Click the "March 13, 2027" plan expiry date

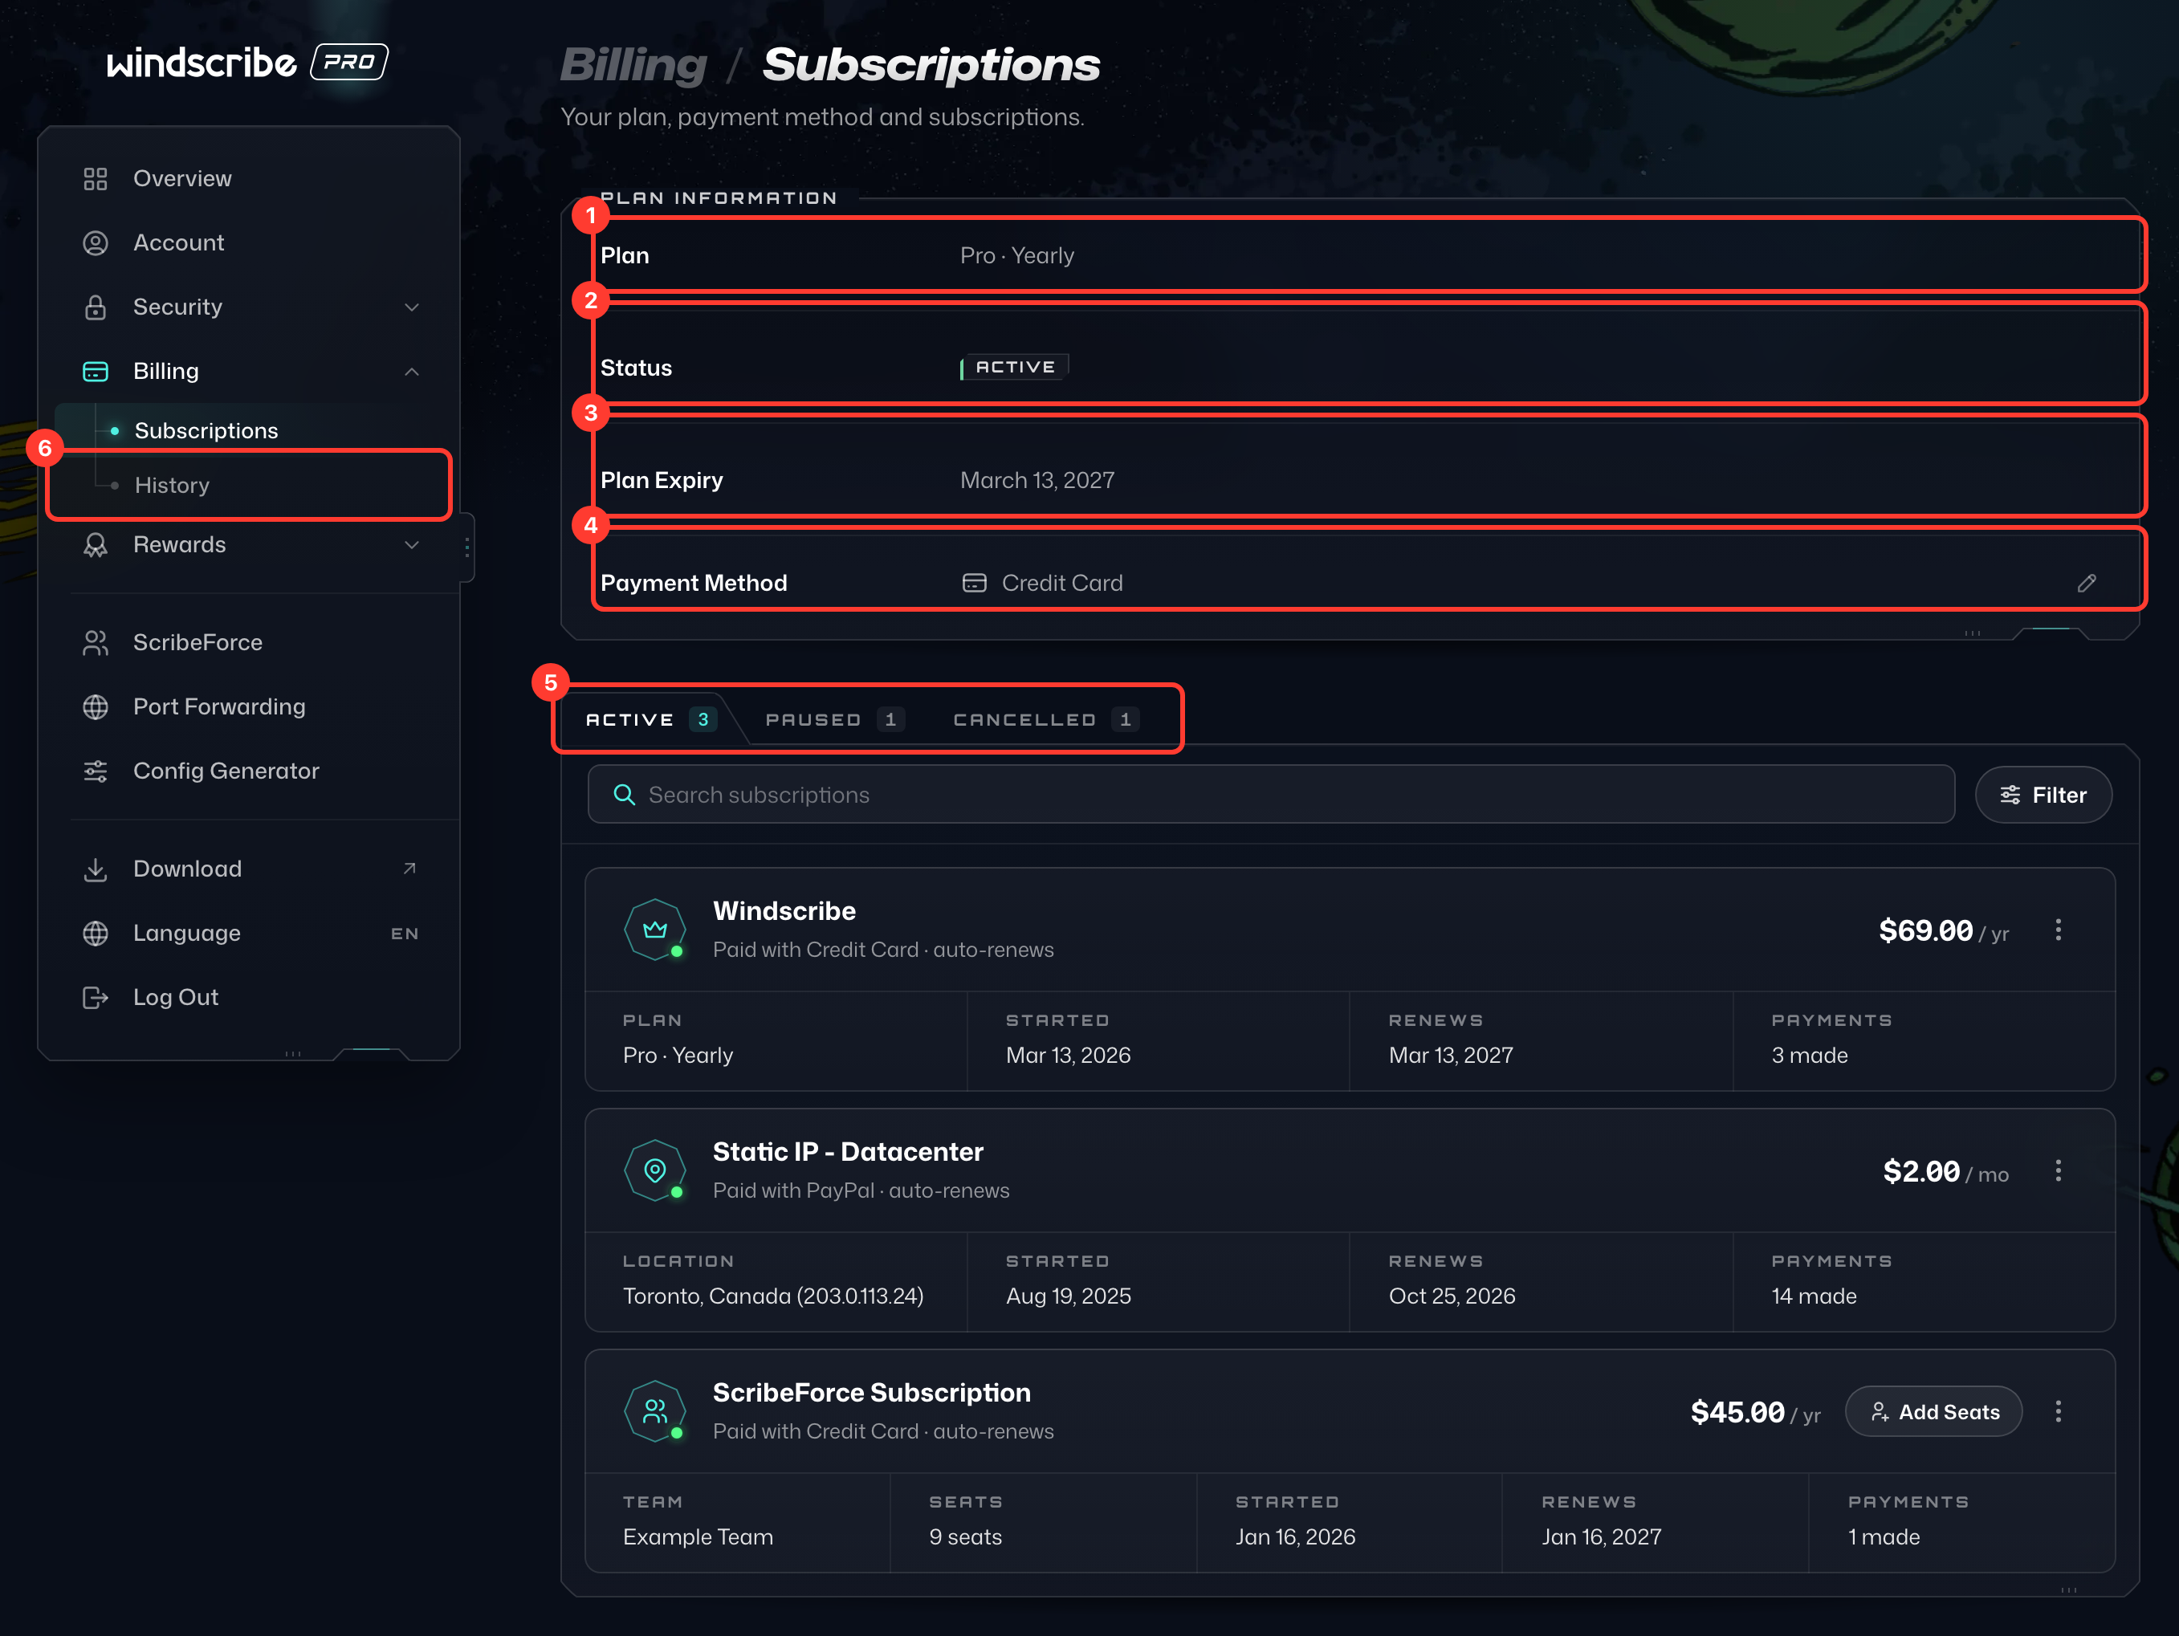pyautogui.click(x=1037, y=481)
